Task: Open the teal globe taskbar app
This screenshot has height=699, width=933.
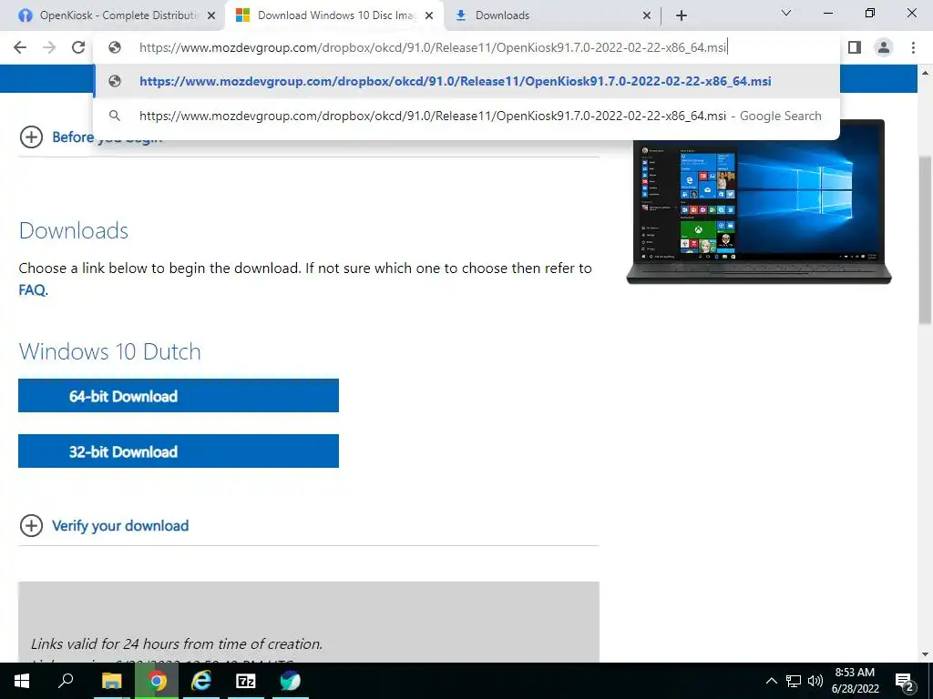Action: coord(291,681)
